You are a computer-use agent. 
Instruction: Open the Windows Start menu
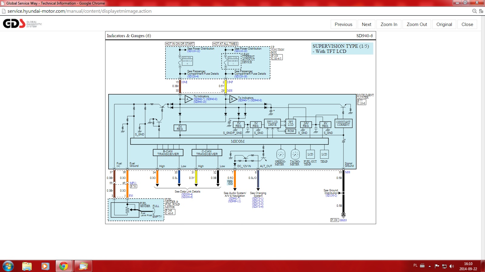tap(8, 266)
